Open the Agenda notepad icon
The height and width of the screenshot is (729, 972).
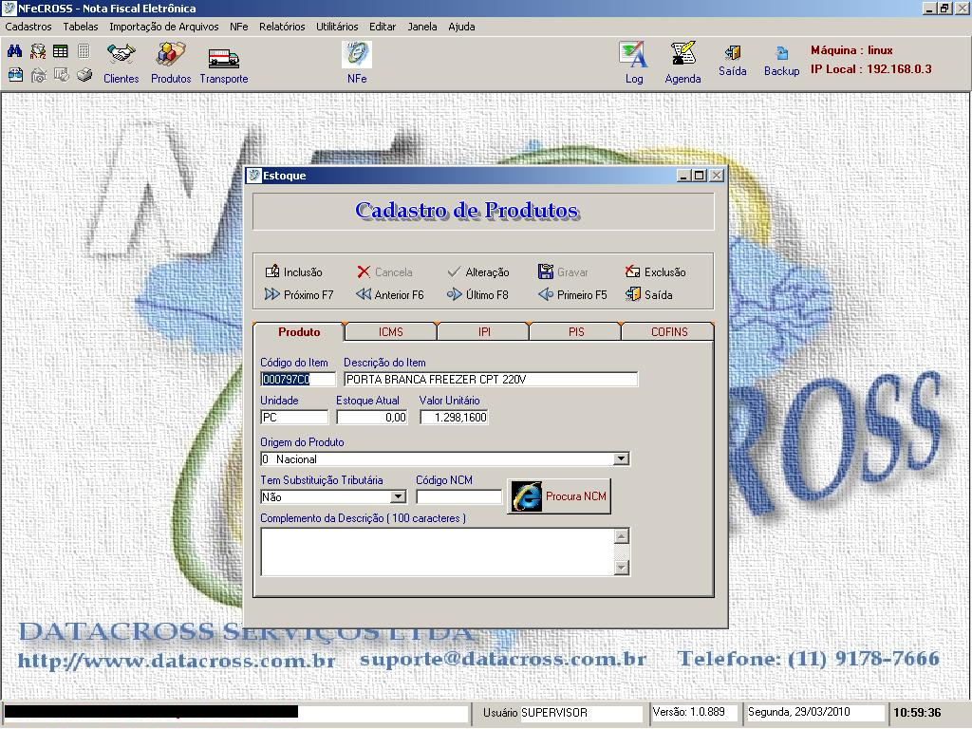click(682, 63)
